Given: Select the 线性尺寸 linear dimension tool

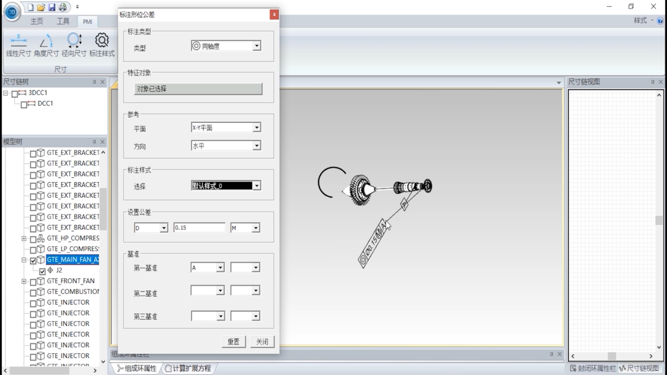Looking at the screenshot, I should point(18,46).
